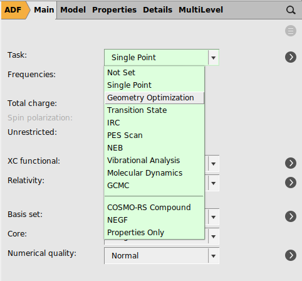This screenshot has width=302, height=281.
Task: Click the Frequencies: label
Action: (31, 75)
